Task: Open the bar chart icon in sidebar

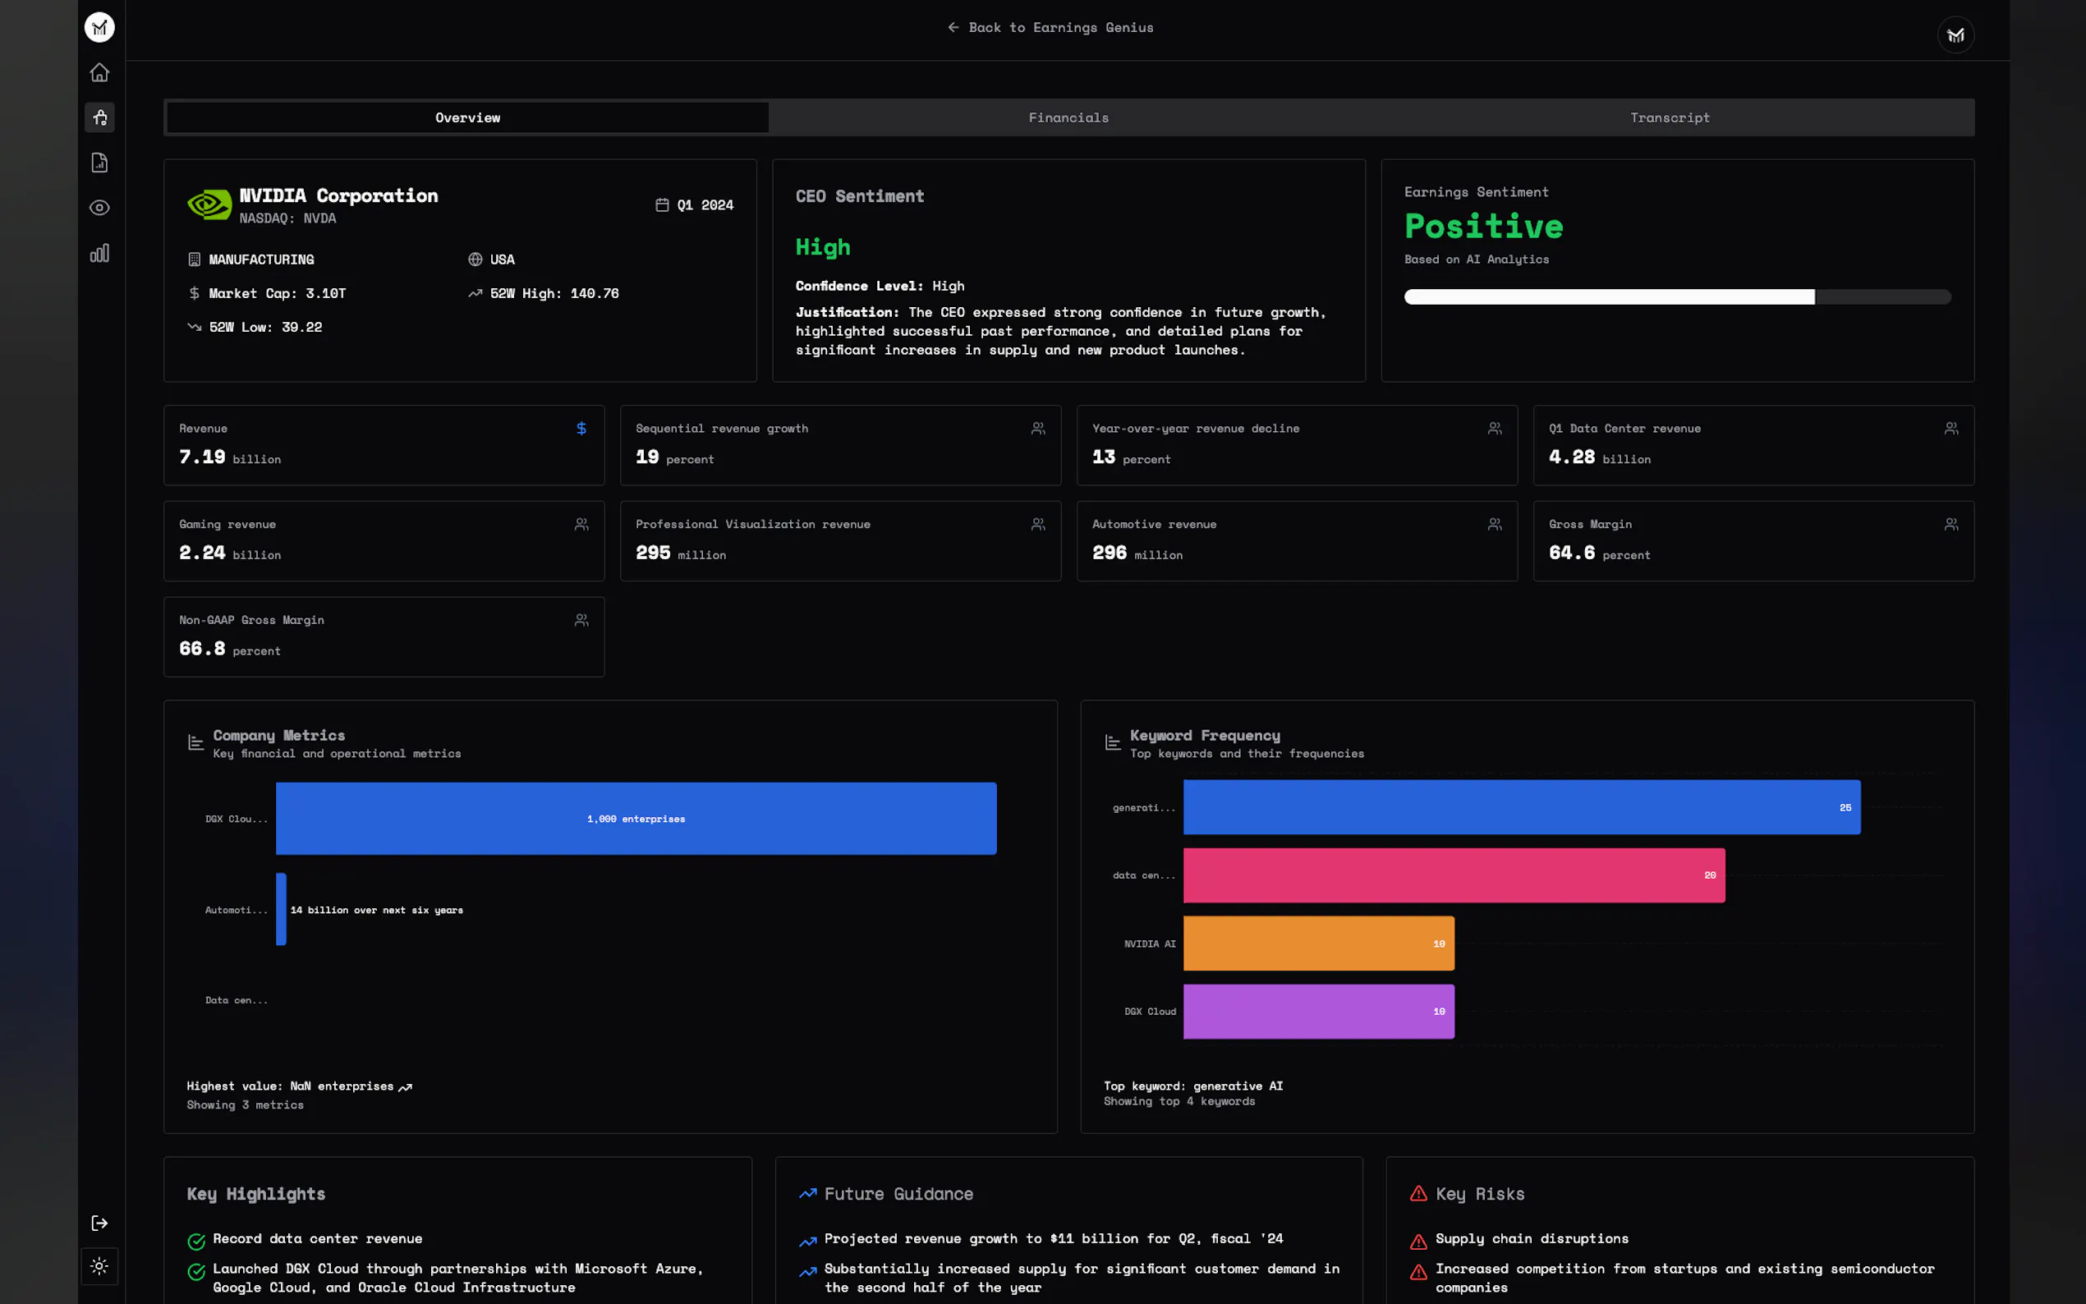Action: (x=99, y=254)
